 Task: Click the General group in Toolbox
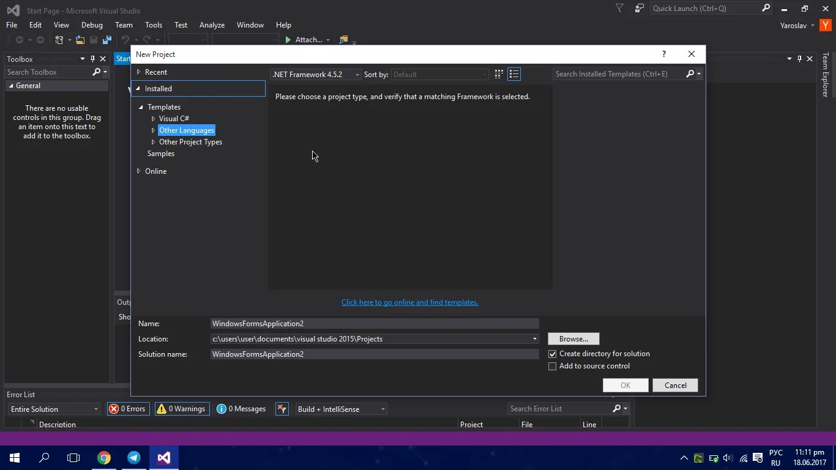tap(58, 86)
